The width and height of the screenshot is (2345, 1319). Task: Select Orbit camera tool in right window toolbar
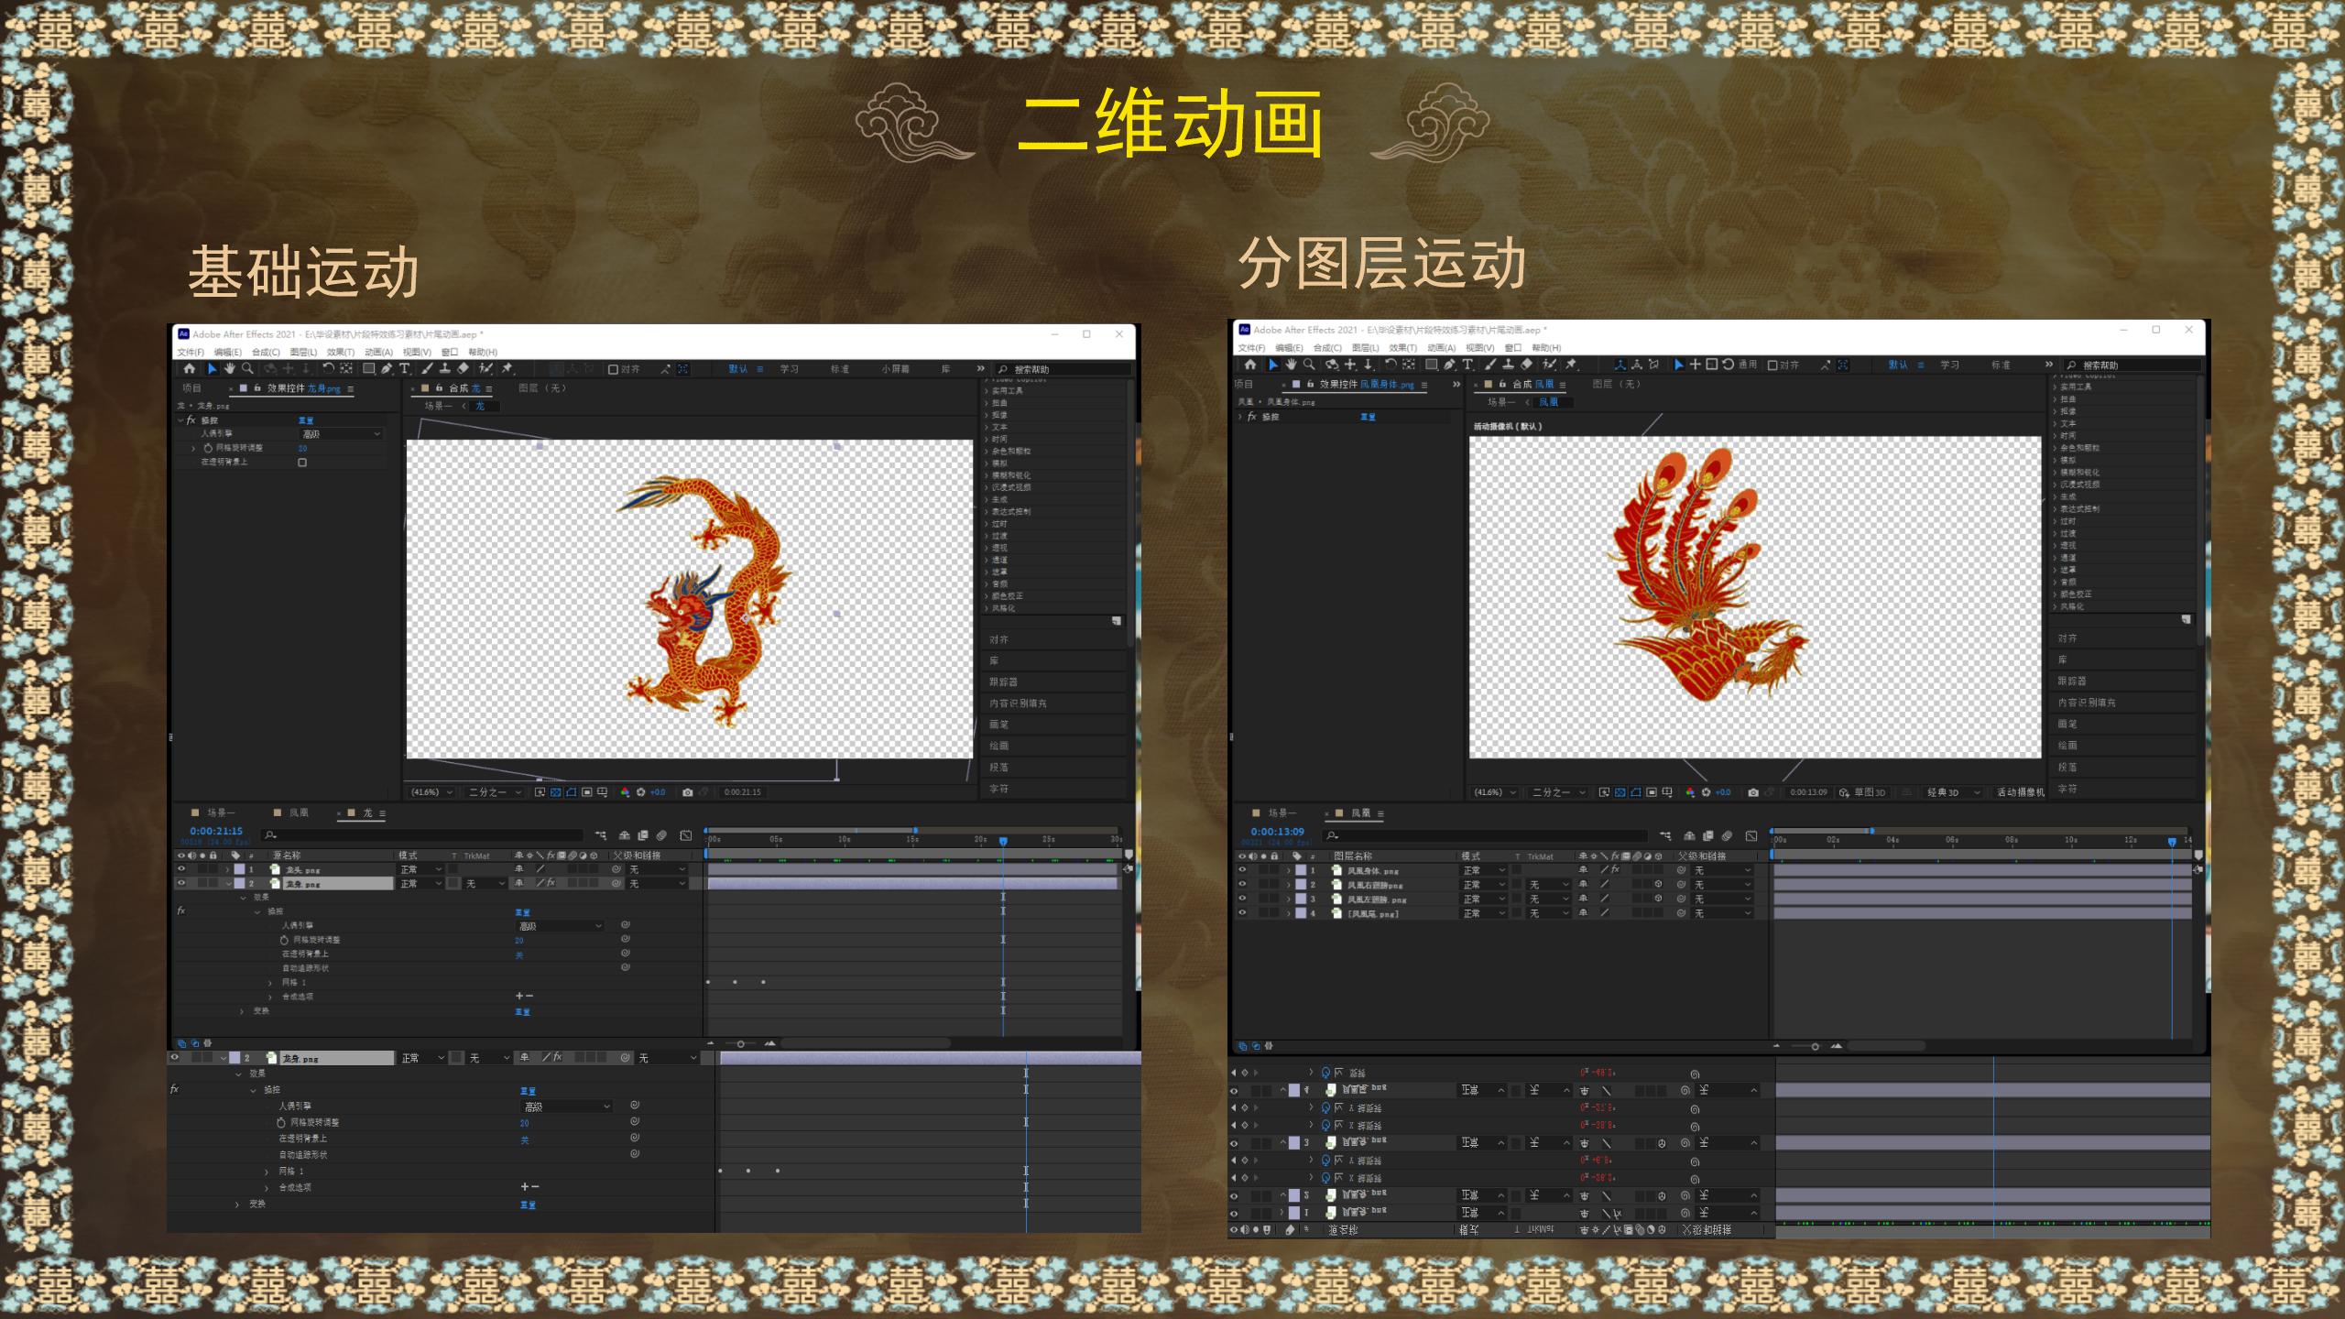[1332, 365]
